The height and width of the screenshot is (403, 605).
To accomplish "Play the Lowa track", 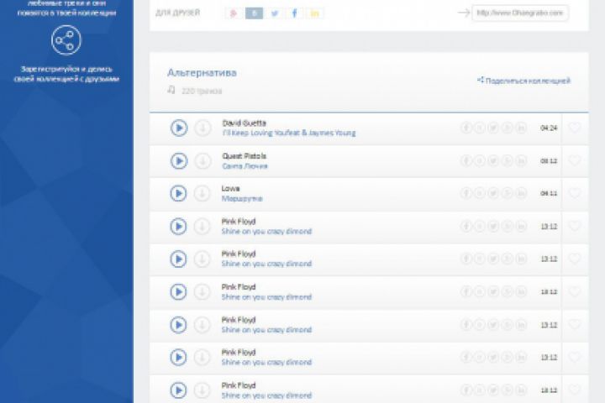I will point(178,194).
